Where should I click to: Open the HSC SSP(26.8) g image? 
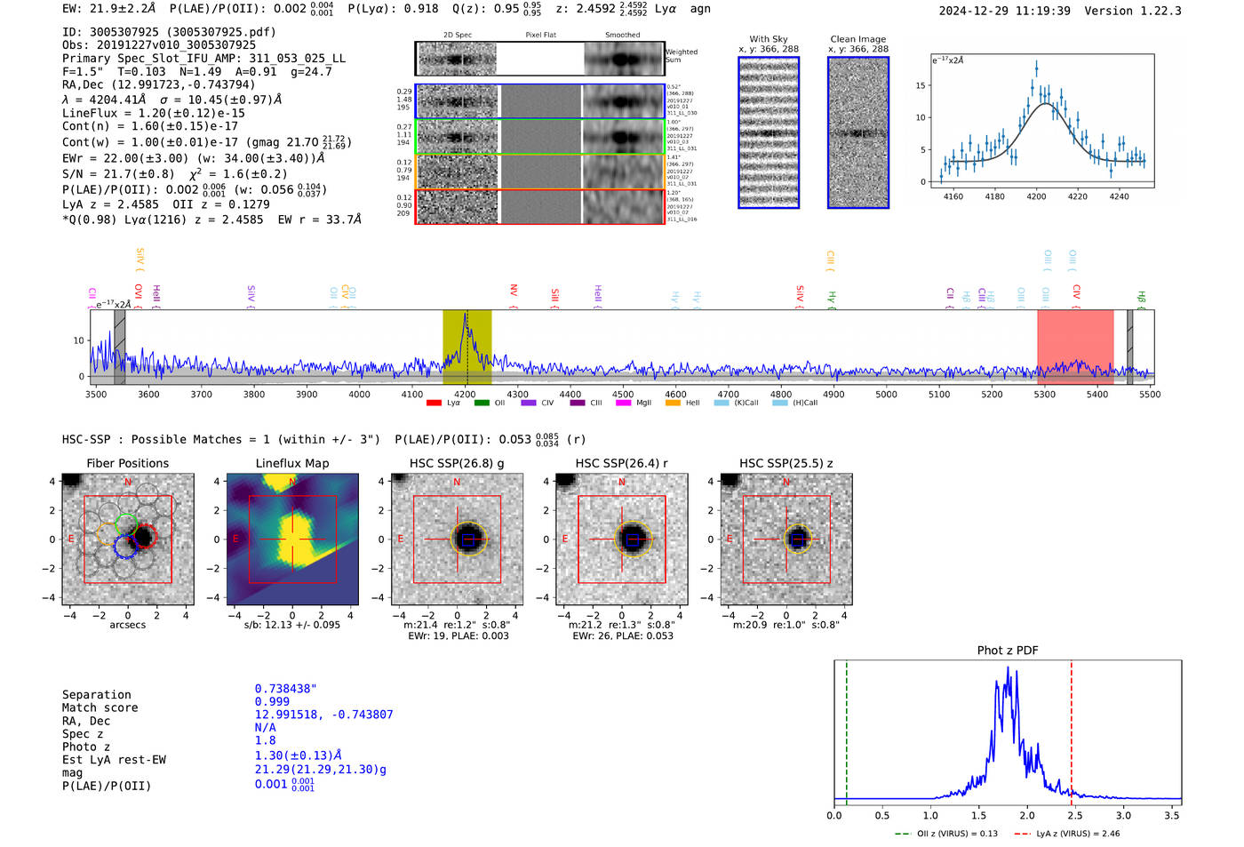(457, 539)
